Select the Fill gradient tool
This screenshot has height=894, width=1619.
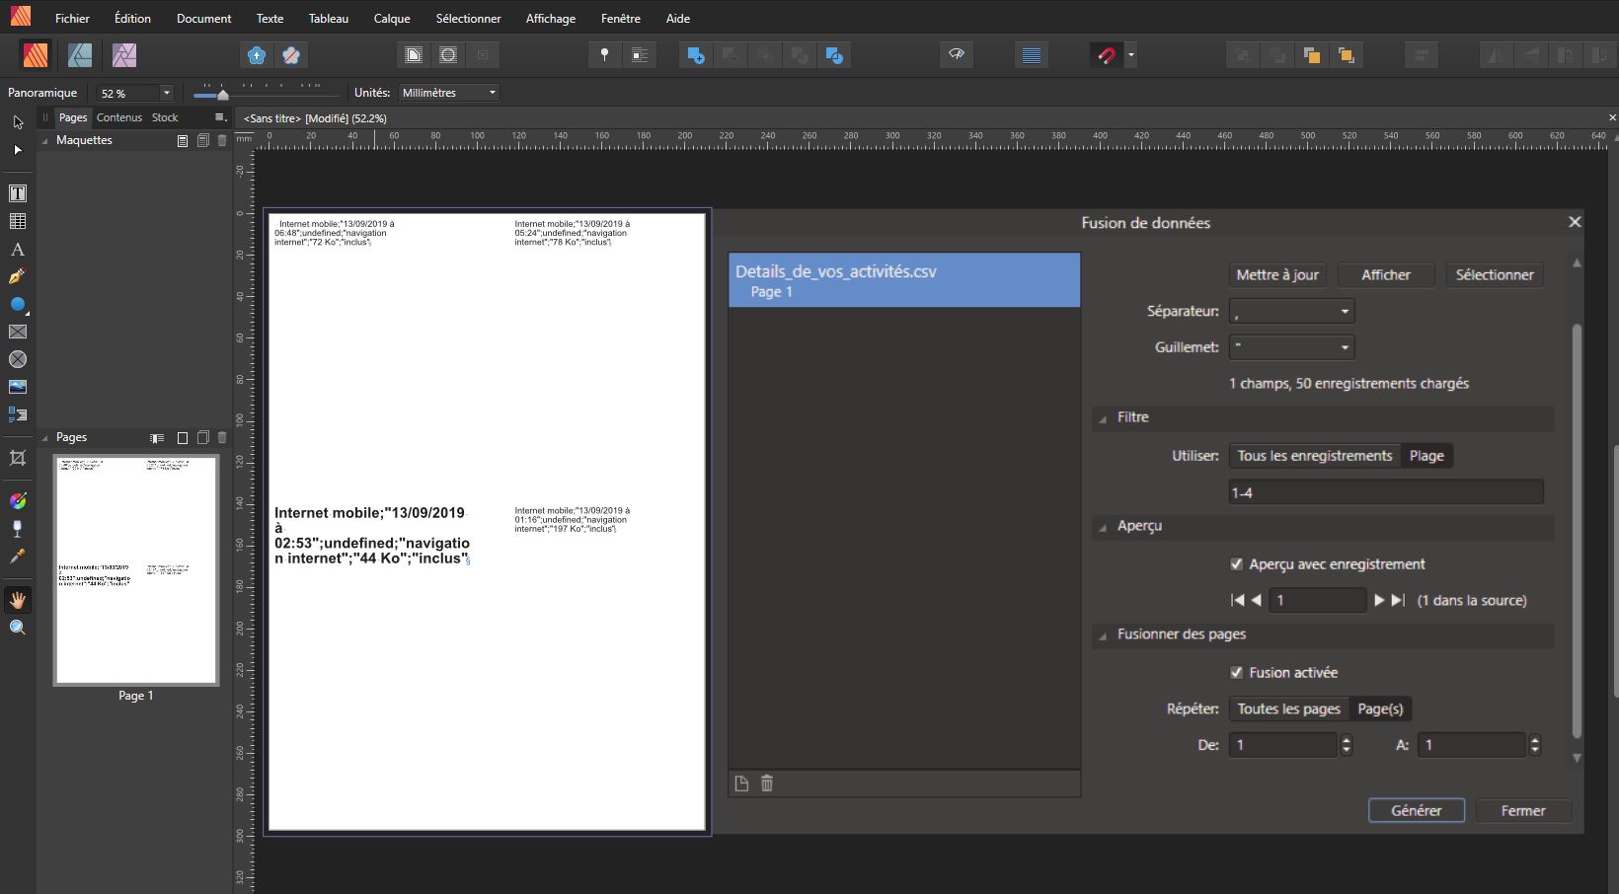pyautogui.click(x=18, y=501)
